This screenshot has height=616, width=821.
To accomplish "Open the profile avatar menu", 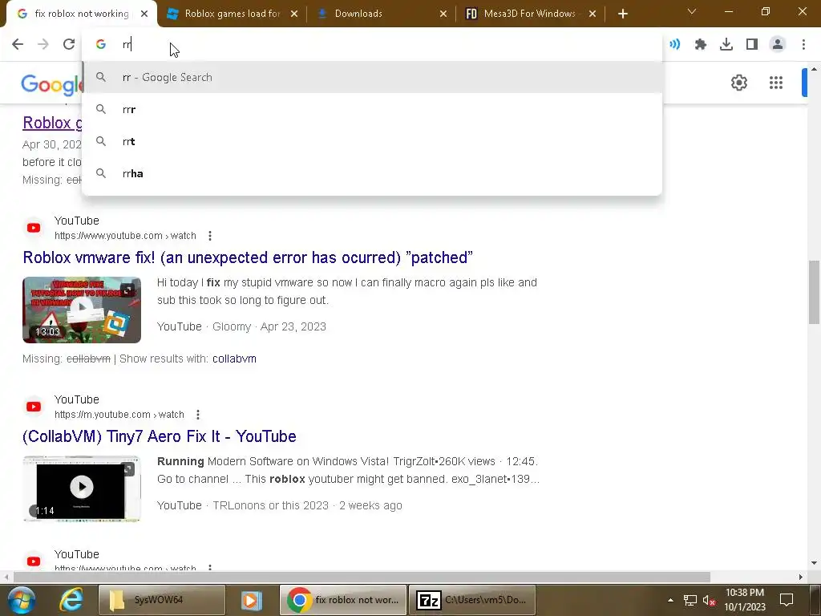I will [x=778, y=45].
